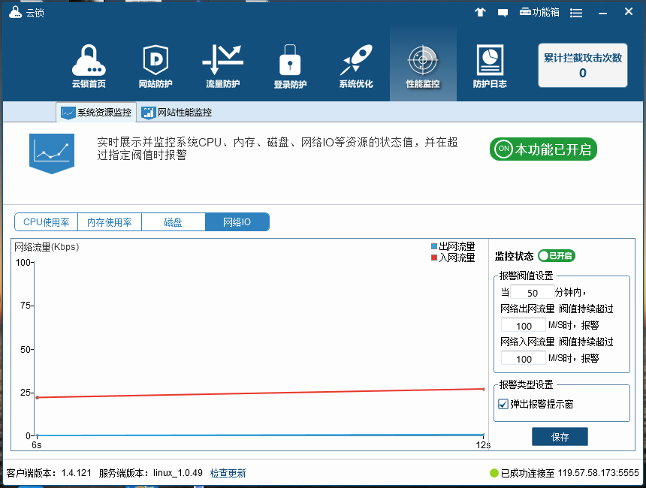Select 系统优化 rocket icon
The image size is (646, 488).
(x=355, y=66)
